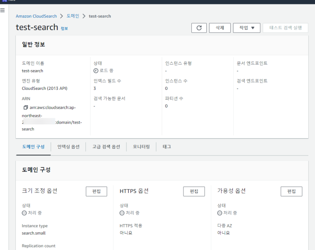
Task: Click the clock icon beside 로드 중
Action: coord(96,71)
